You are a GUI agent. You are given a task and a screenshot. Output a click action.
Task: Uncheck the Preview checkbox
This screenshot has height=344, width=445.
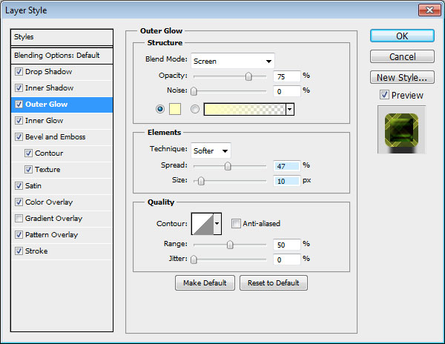point(383,95)
